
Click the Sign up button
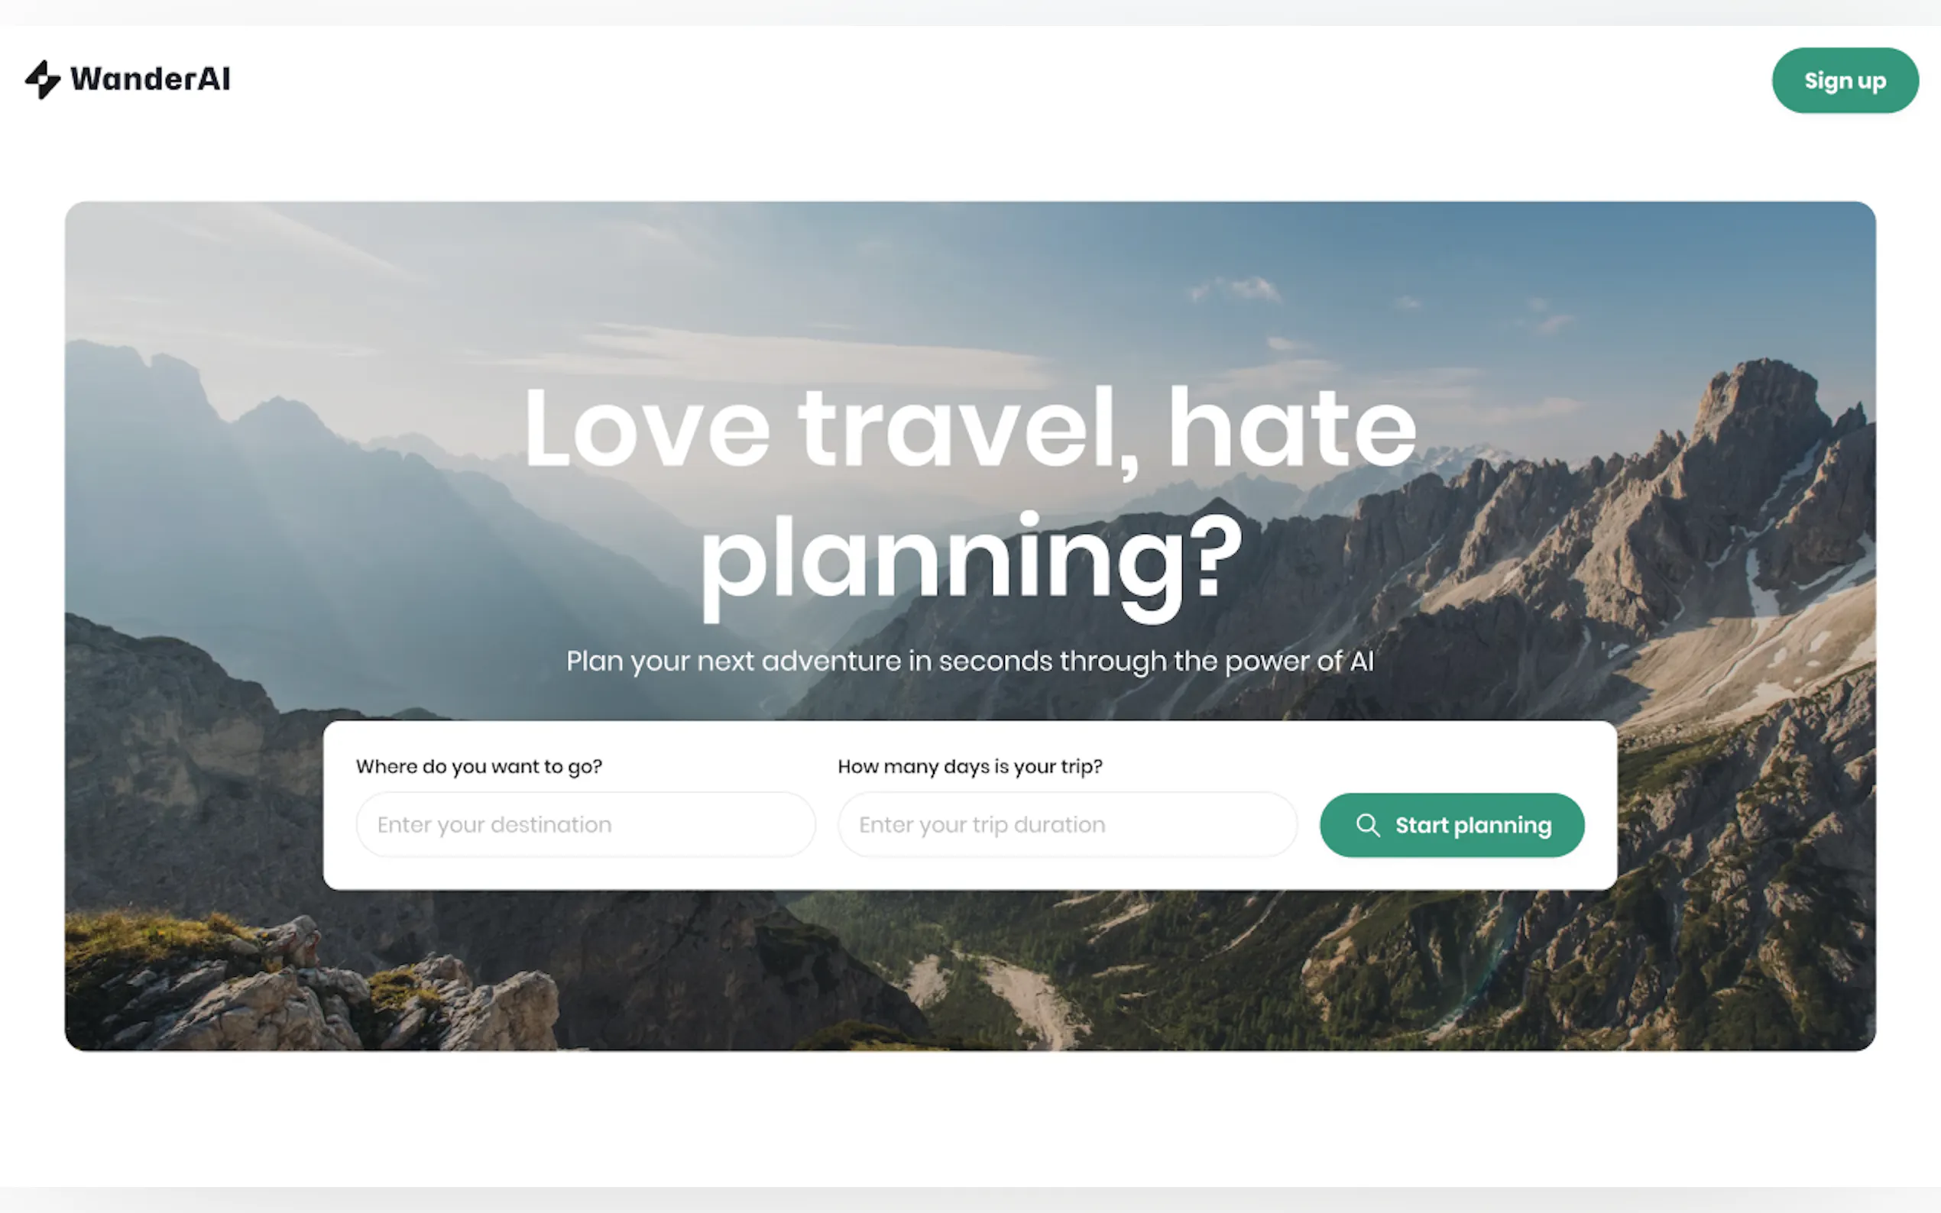(1845, 80)
